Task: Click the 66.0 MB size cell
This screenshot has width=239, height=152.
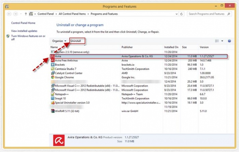Action: pos(192,98)
